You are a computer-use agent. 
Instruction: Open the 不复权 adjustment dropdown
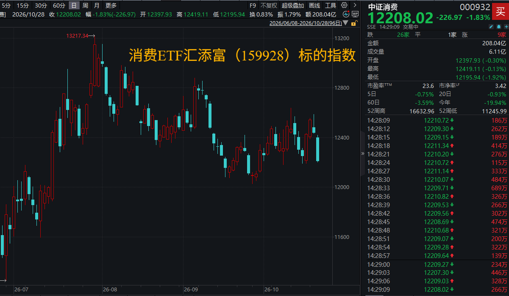(269, 5)
